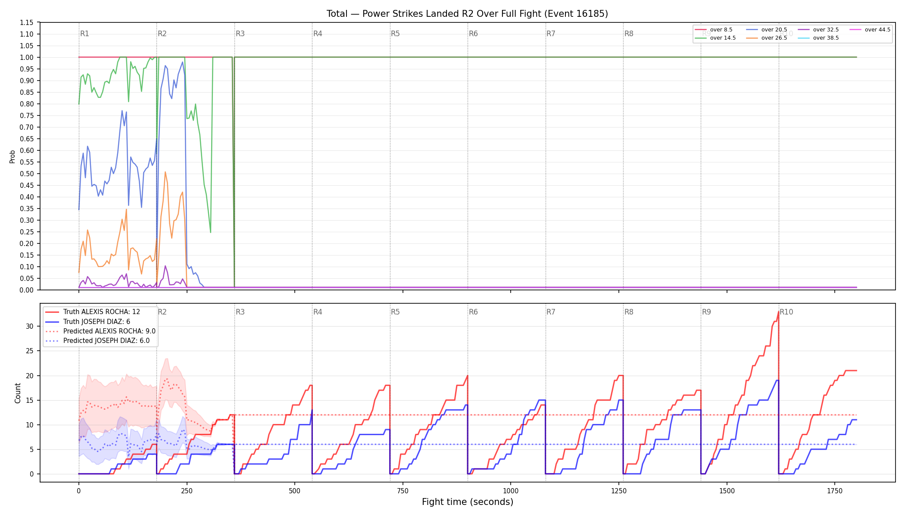Click the "over 20.5" legend entry

tap(767, 30)
